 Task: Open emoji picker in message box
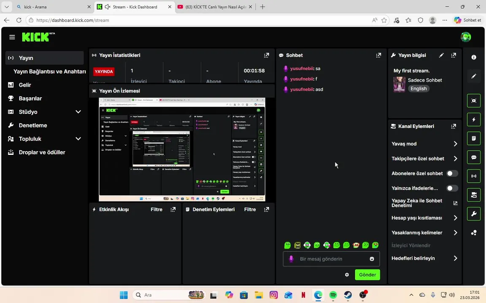coord(372,259)
